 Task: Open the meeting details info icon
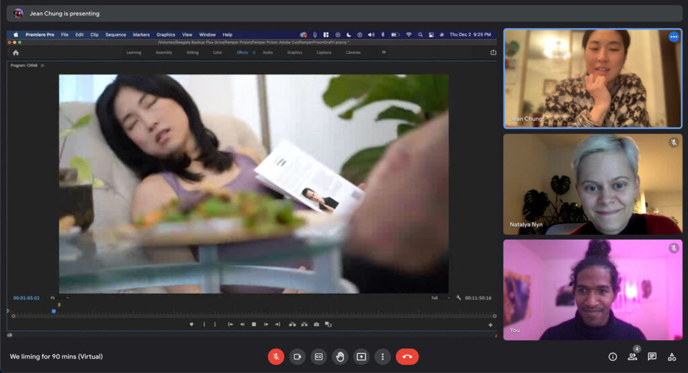(612, 357)
